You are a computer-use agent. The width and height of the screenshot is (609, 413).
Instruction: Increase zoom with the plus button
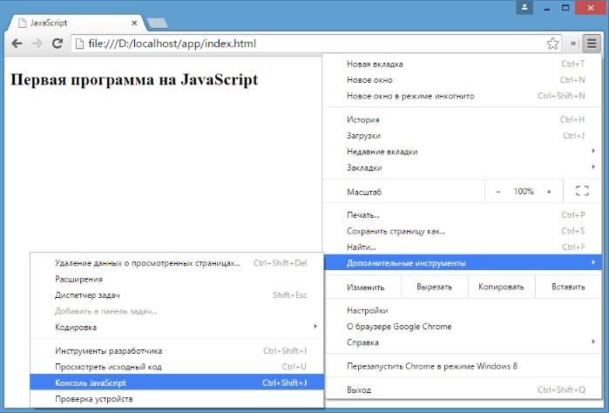(x=549, y=192)
